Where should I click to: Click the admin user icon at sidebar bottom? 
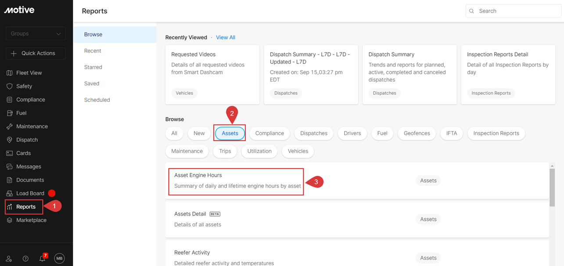click(9, 259)
